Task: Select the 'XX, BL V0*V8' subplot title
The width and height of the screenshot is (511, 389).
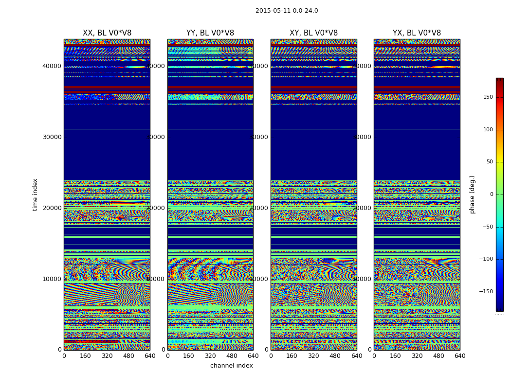Action: pos(107,33)
